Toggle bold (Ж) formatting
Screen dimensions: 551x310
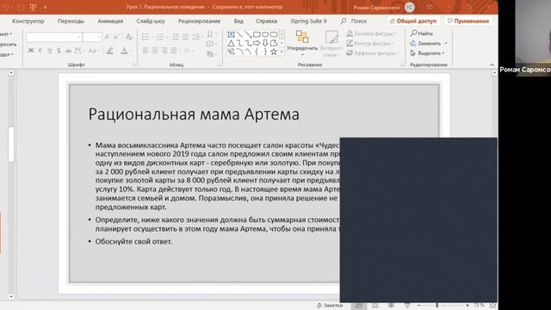(x=31, y=51)
